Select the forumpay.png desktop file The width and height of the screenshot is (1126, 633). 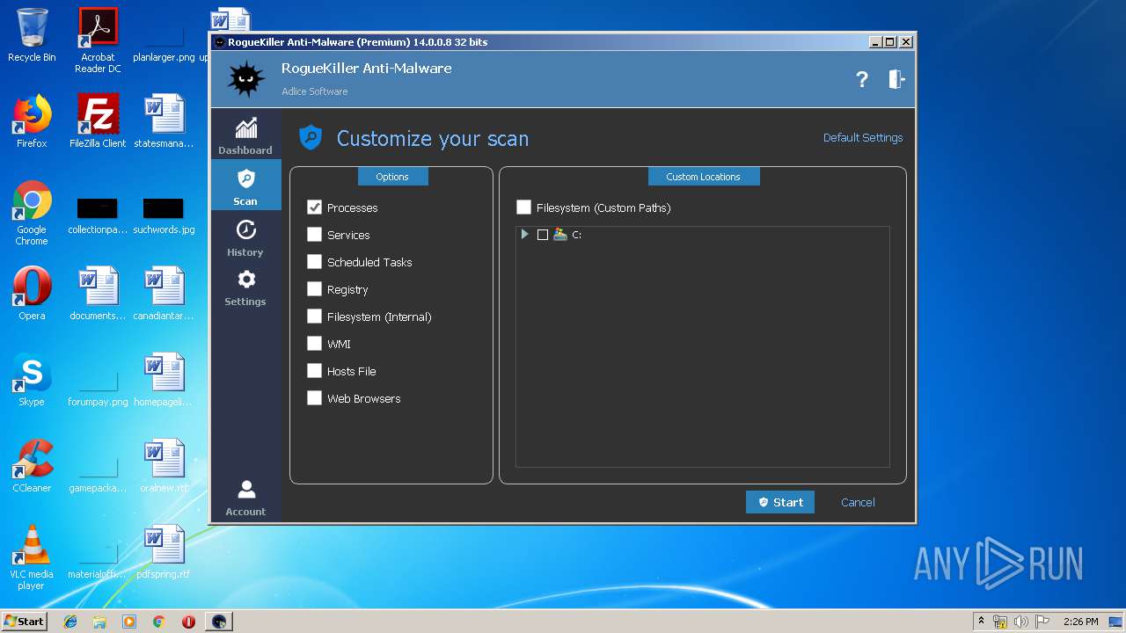click(98, 389)
